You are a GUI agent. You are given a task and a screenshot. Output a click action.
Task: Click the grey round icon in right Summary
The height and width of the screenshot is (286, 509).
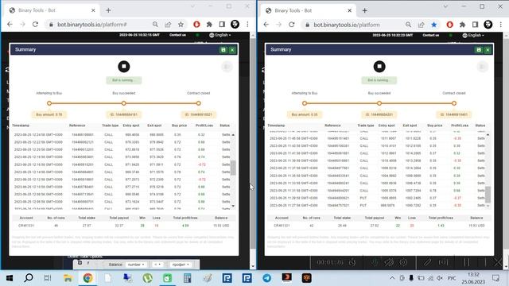click(x=482, y=67)
